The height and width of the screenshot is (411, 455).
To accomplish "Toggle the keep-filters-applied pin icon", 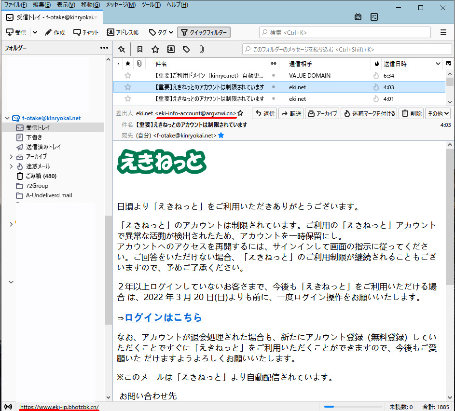I will pos(122,49).
